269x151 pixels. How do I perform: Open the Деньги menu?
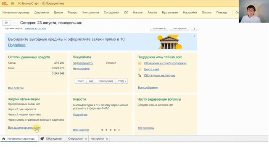(x=58, y=13)
